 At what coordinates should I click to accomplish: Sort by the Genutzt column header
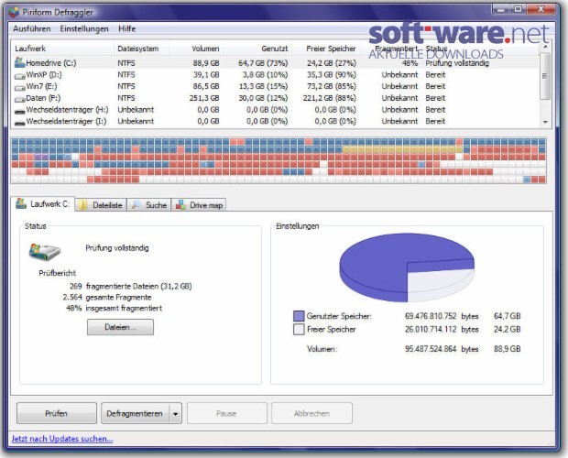pyautogui.click(x=257, y=49)
